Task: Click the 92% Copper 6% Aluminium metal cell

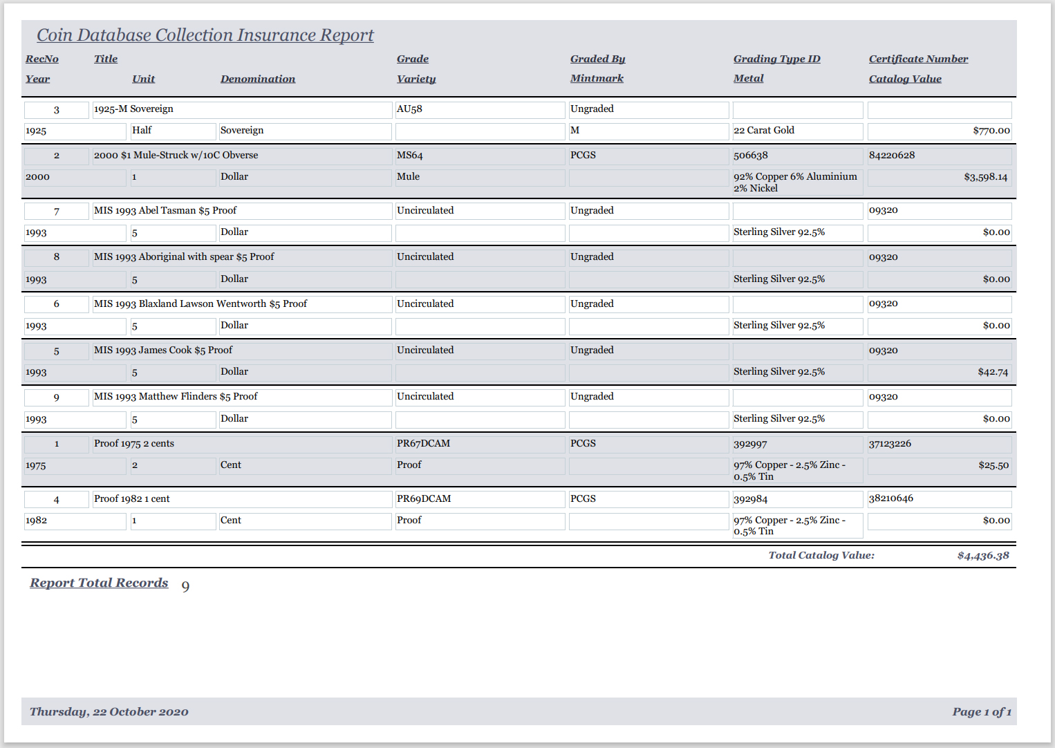Action: 798,183
